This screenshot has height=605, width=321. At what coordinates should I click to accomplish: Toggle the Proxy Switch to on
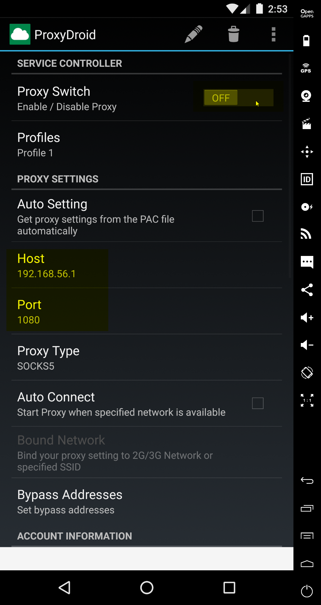click(x=238, y=98)
